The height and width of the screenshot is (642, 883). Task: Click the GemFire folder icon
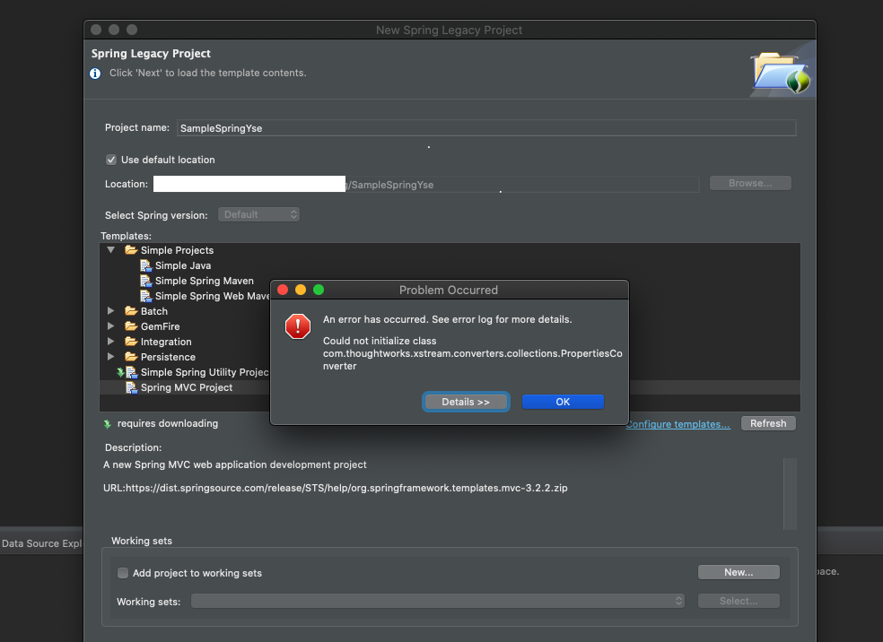point(131,325)
